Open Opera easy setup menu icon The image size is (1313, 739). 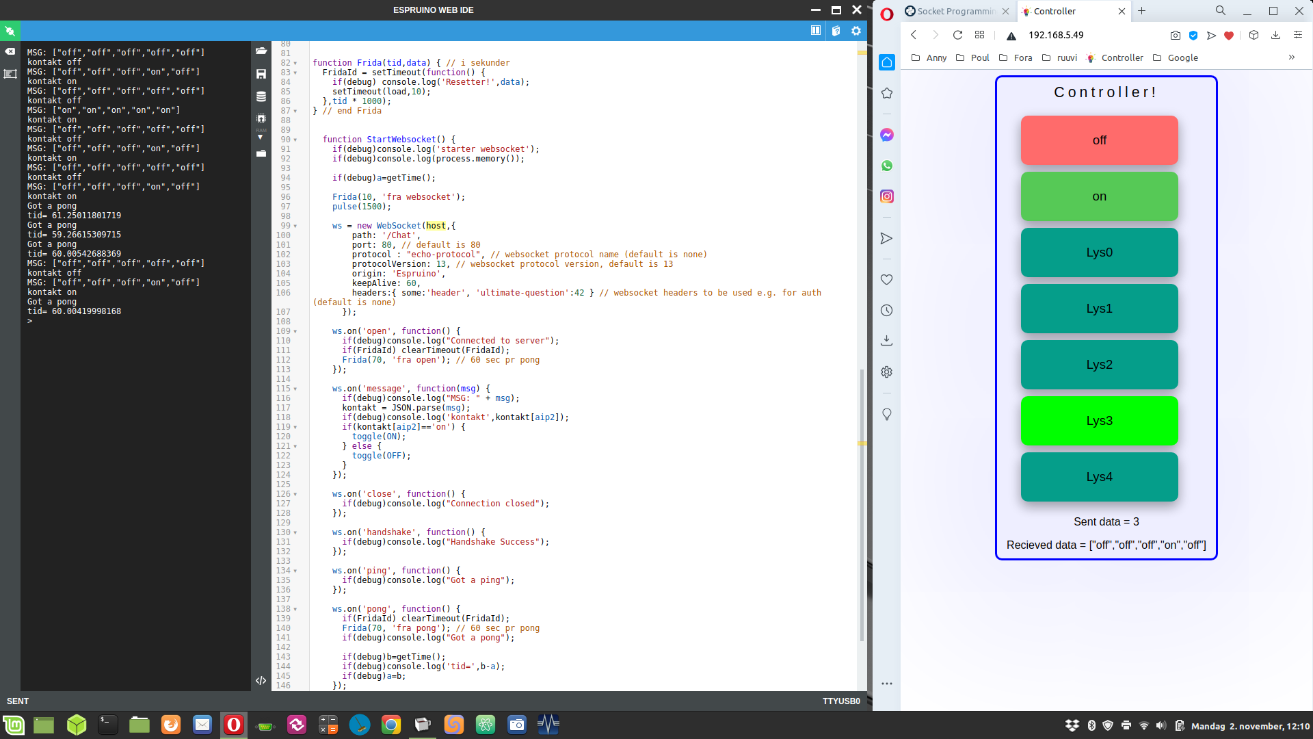pos(1297,35)
